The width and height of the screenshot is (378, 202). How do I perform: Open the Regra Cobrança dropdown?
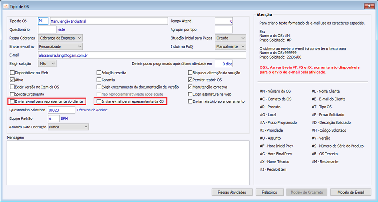pos(60,38)
